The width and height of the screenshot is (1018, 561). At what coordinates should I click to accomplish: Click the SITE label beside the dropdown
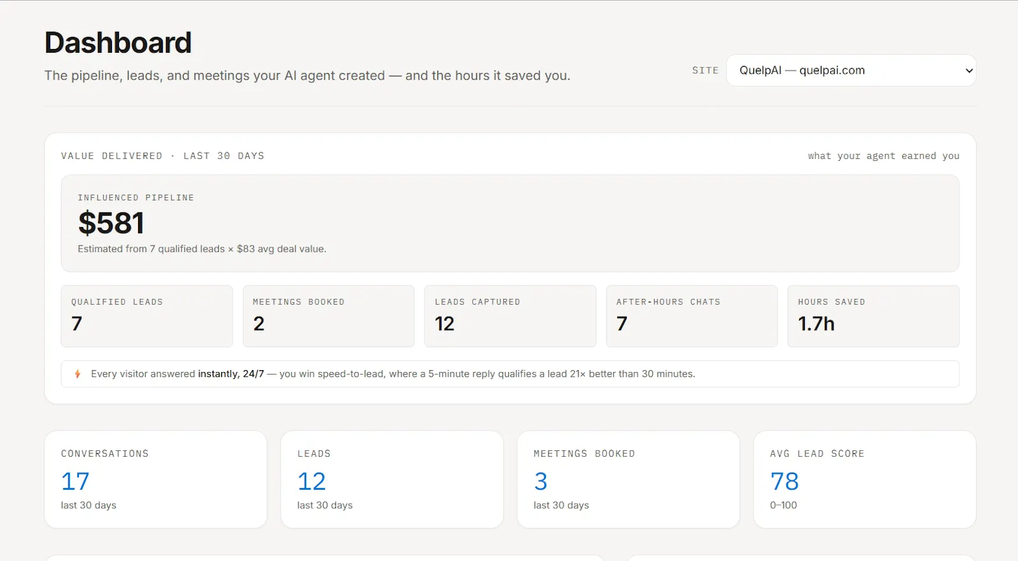[705, 71]
